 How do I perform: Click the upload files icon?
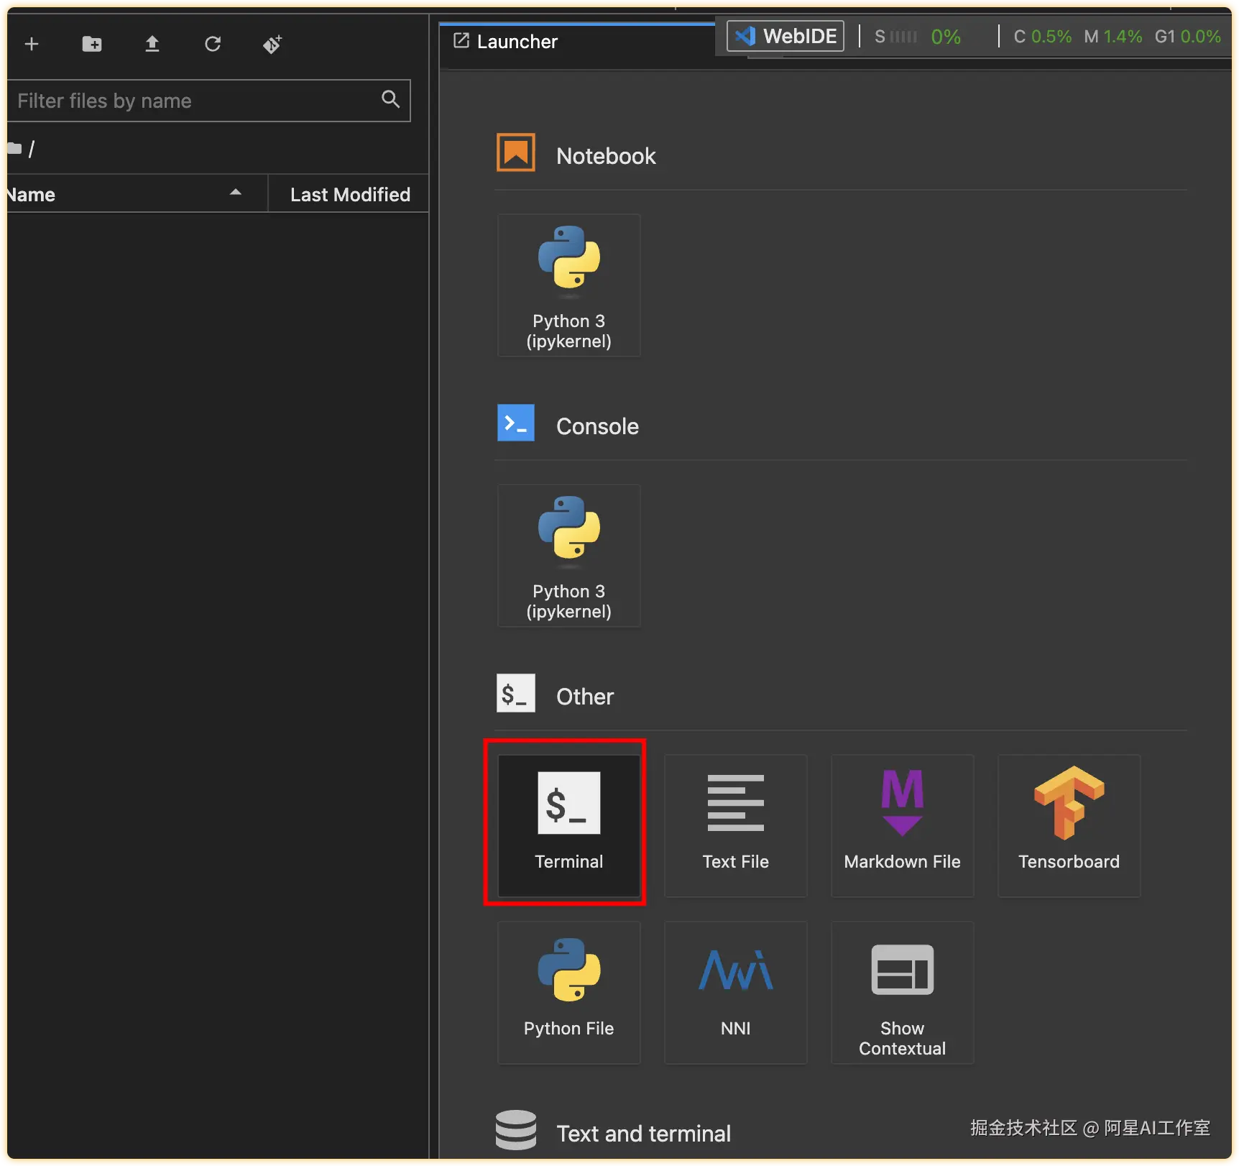pyautogui.click(x=152, y=45)
